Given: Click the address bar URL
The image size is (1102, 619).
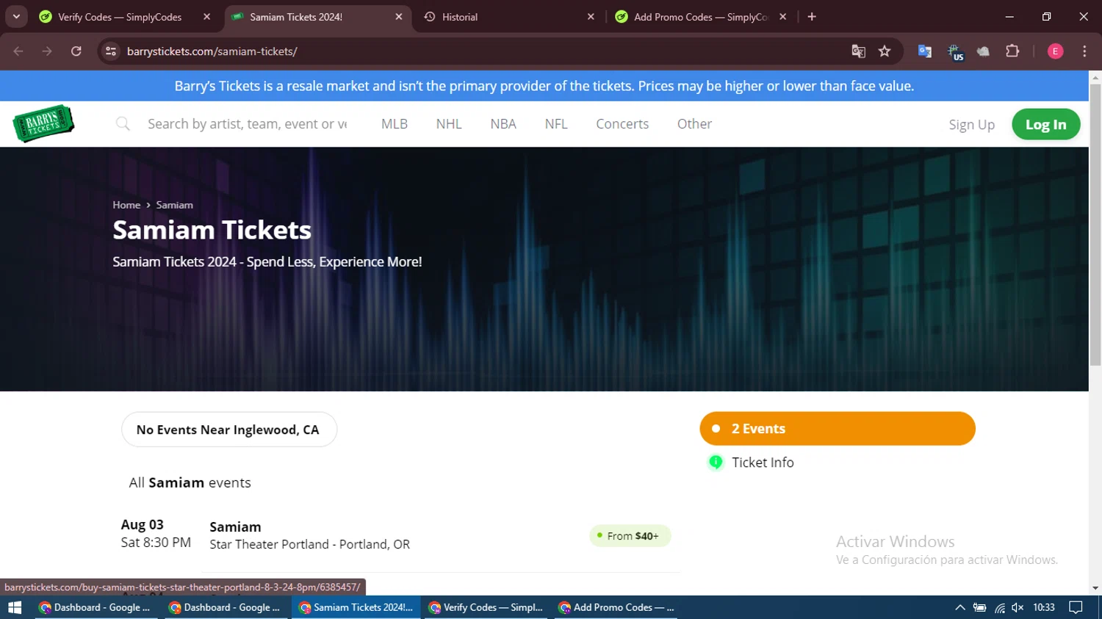Looking at the screenshot, I should [x=212, y=51].
